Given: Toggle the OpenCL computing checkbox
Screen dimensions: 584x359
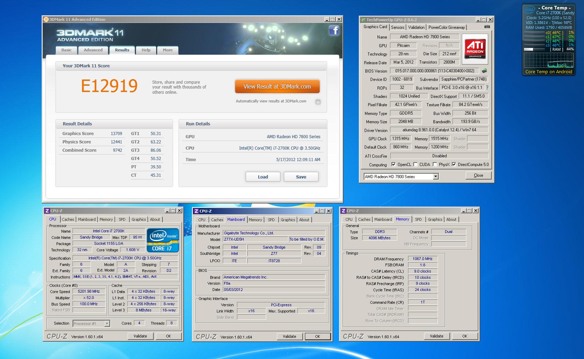Looking at the screenshot, I should (x=393, y=165).
